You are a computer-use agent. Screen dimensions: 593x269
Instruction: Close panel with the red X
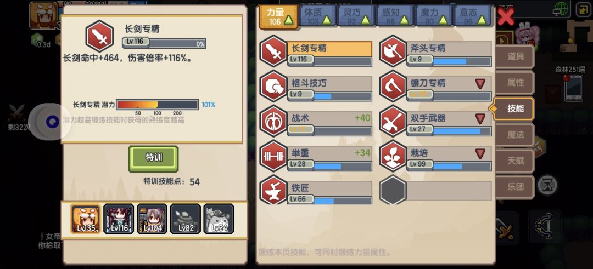506,16
